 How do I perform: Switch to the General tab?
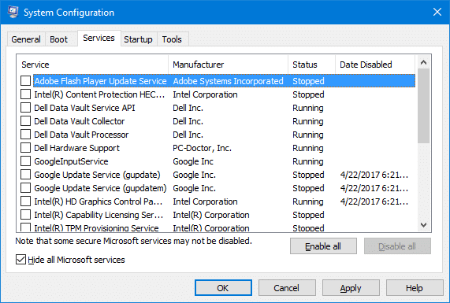pos(26,39)
